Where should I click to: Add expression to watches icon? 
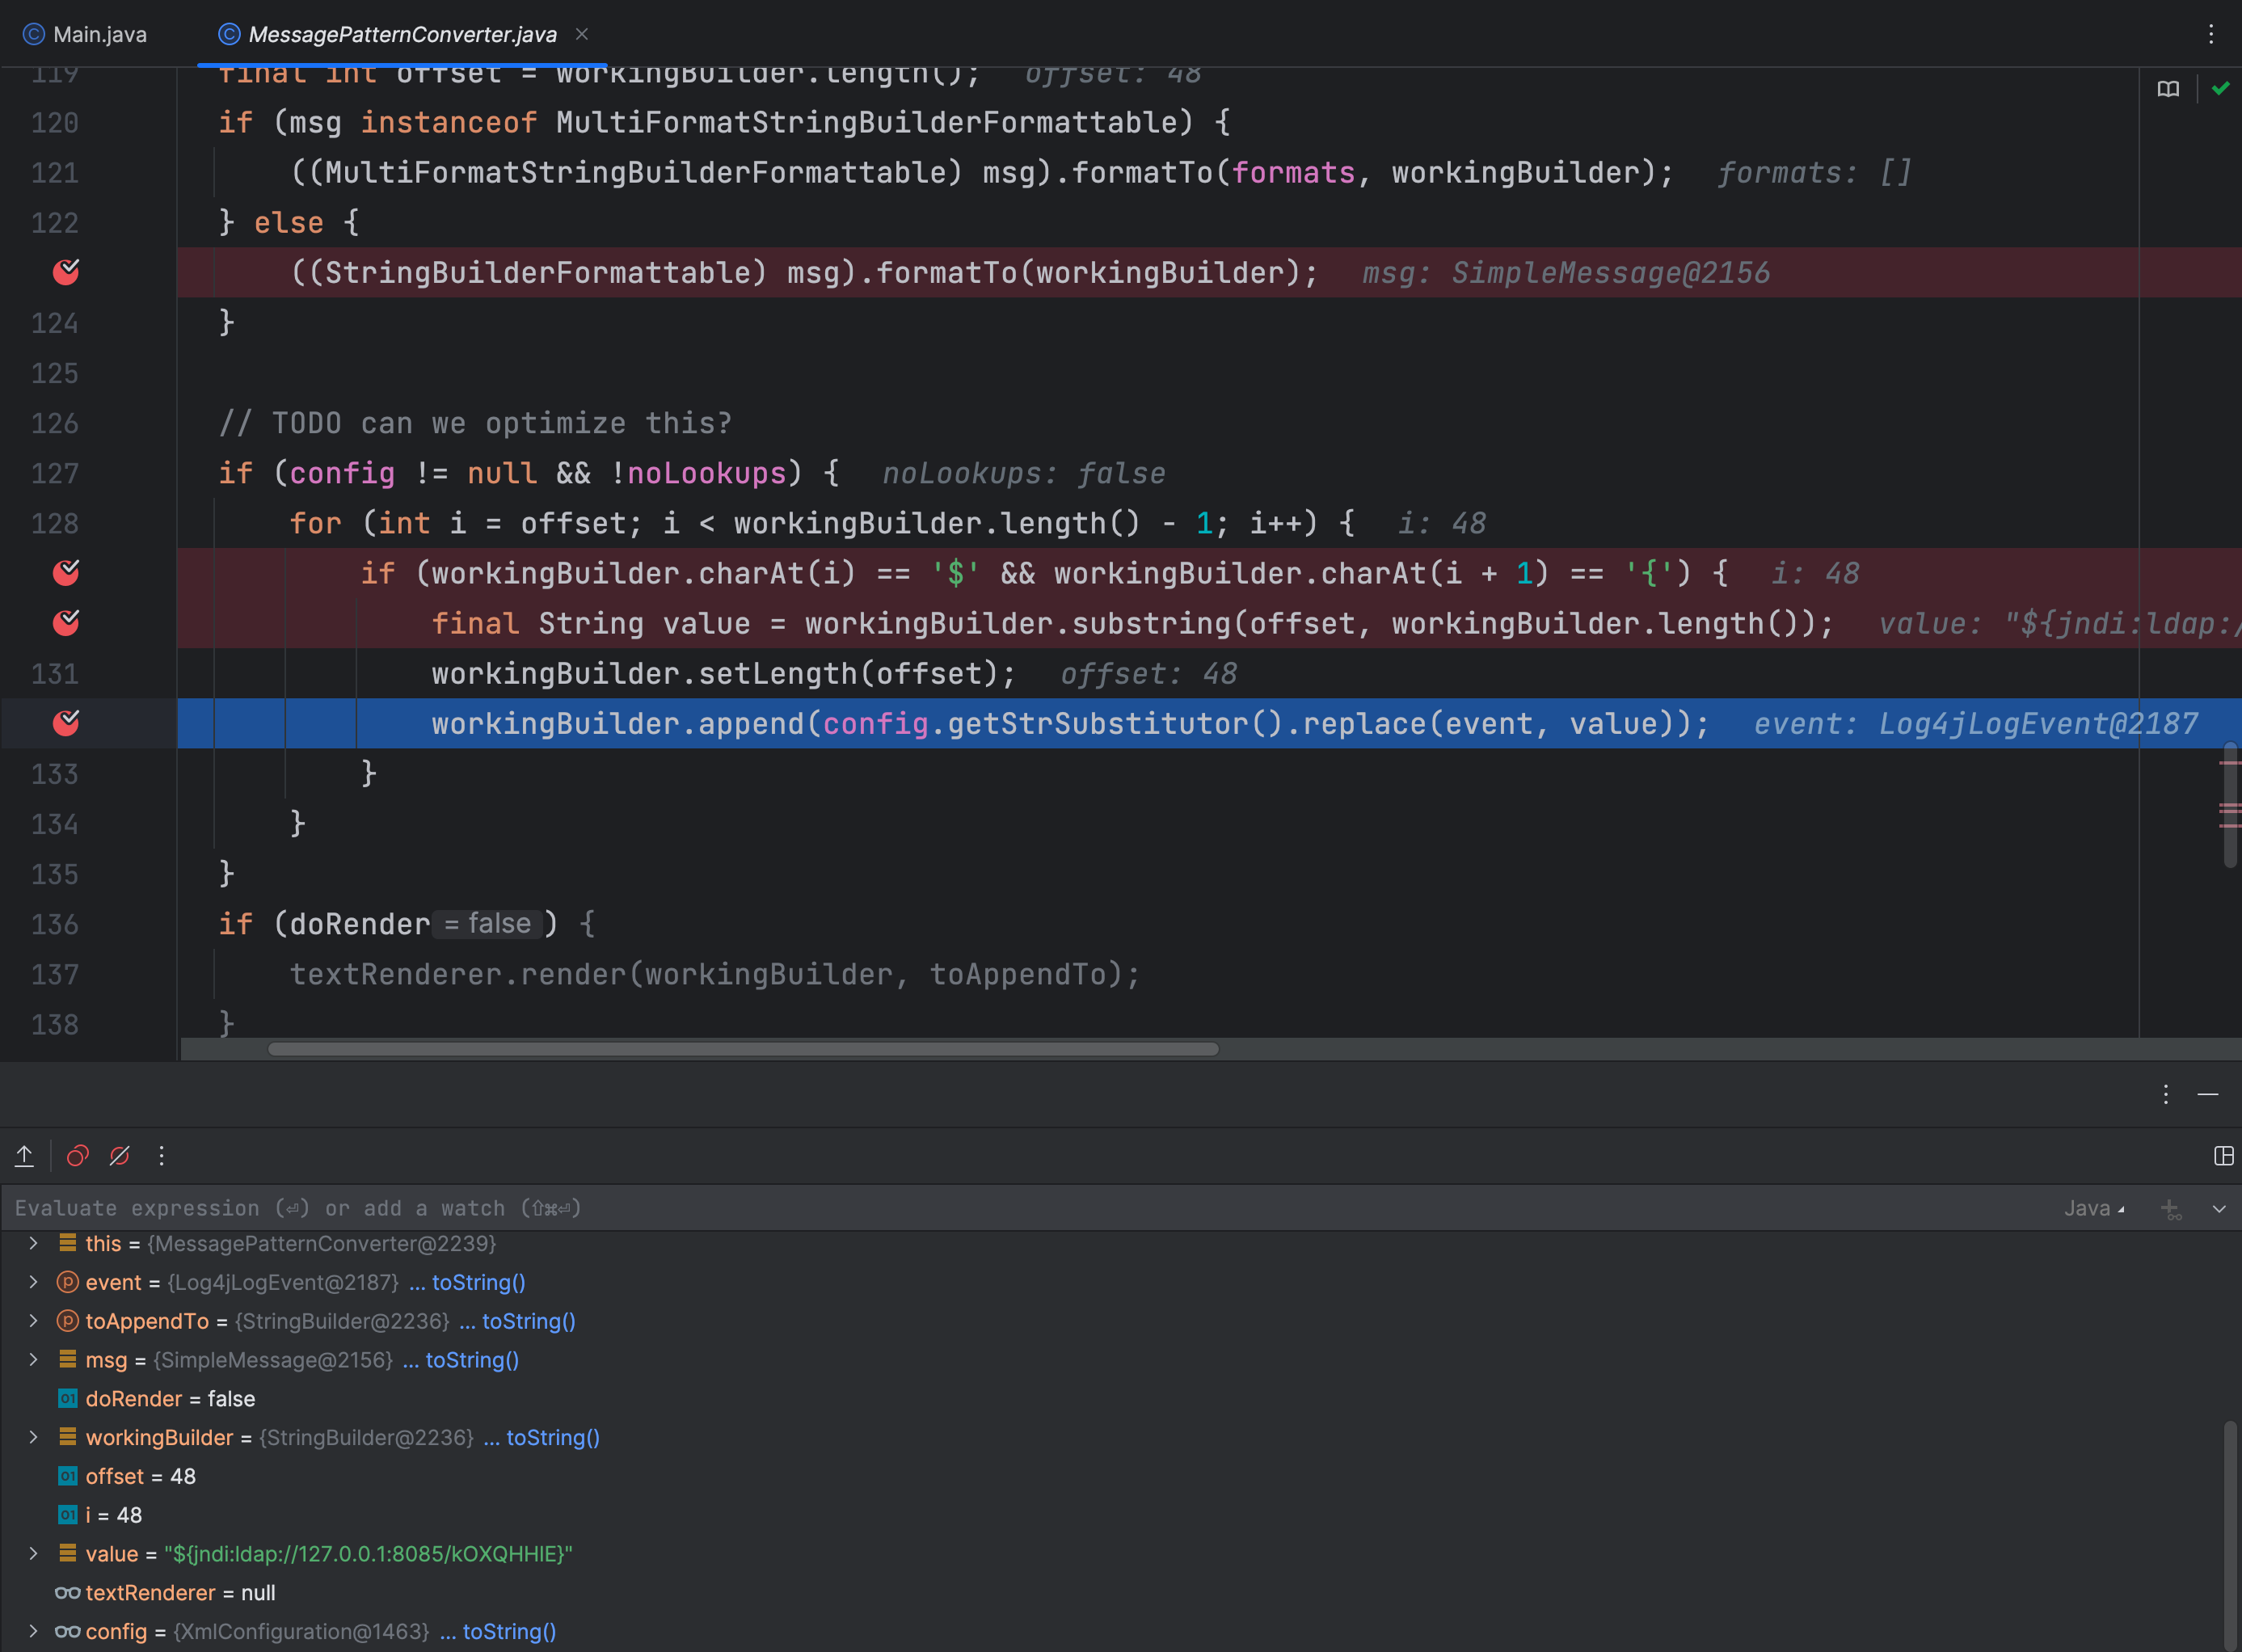click(2170, 1209)
